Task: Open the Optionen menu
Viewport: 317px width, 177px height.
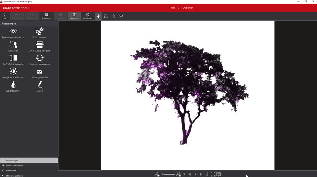Action: (x=188, y=8)
